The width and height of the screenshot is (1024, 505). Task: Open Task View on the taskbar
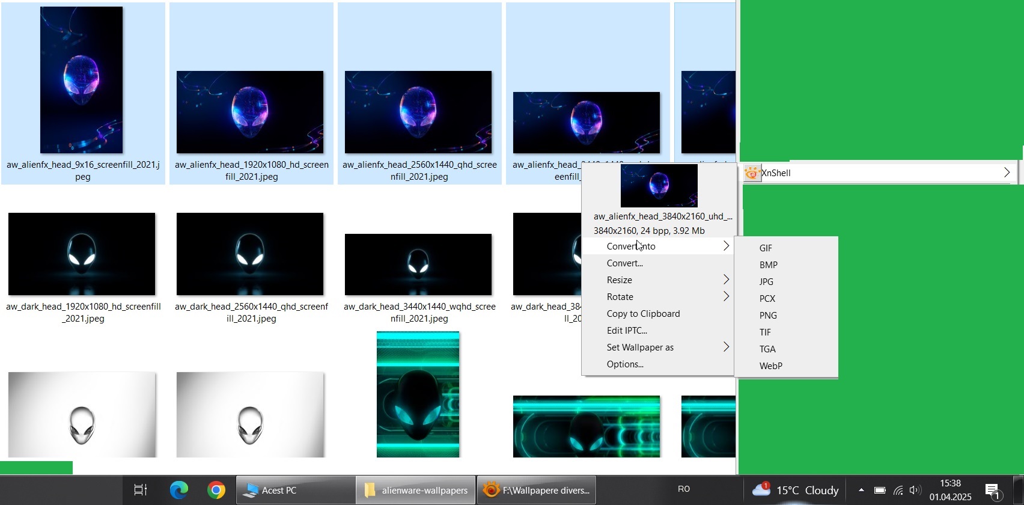[140, 490]
